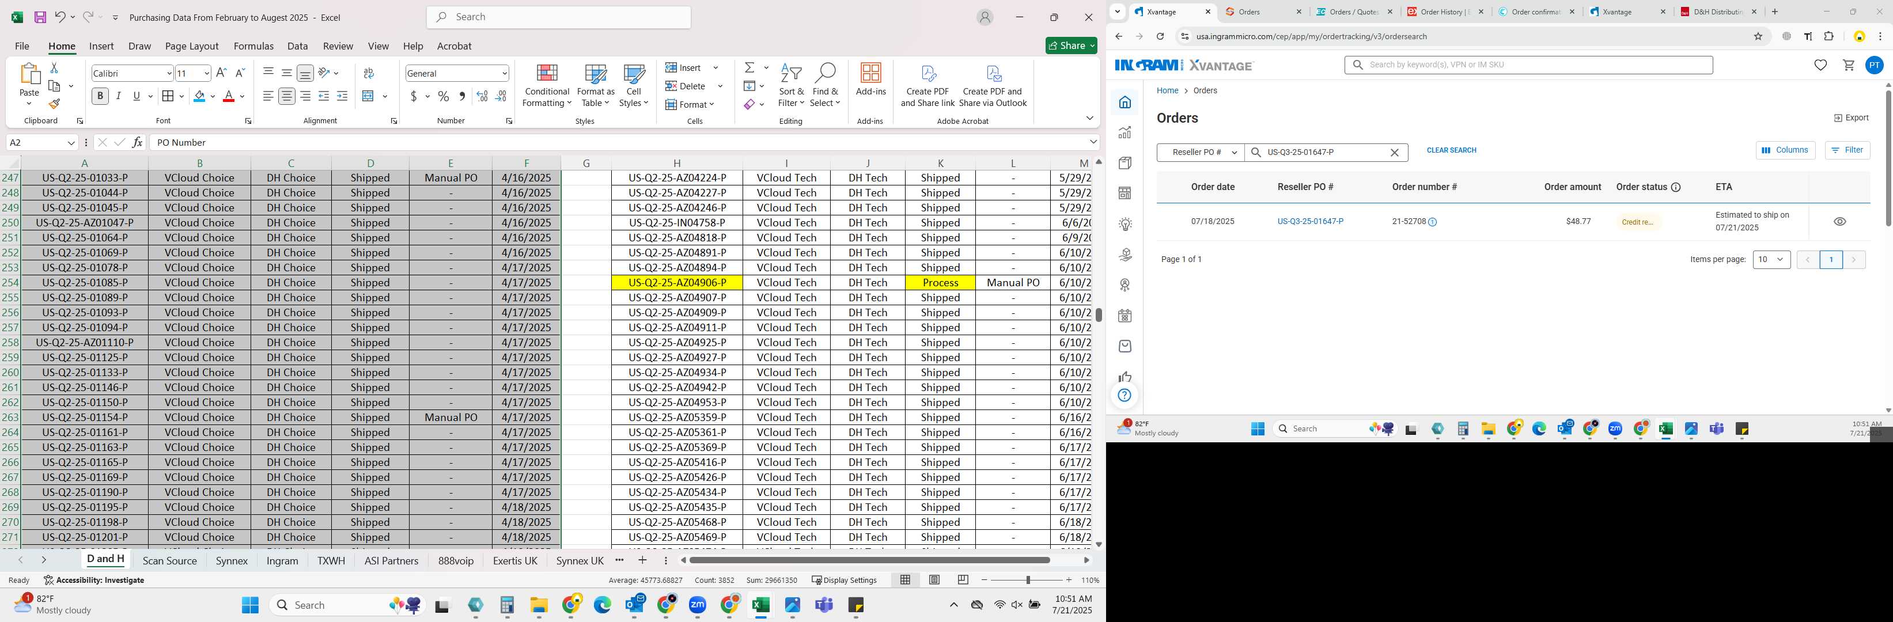
Task: Open the items per page dropdown
Action: [x=1771, y=259]
